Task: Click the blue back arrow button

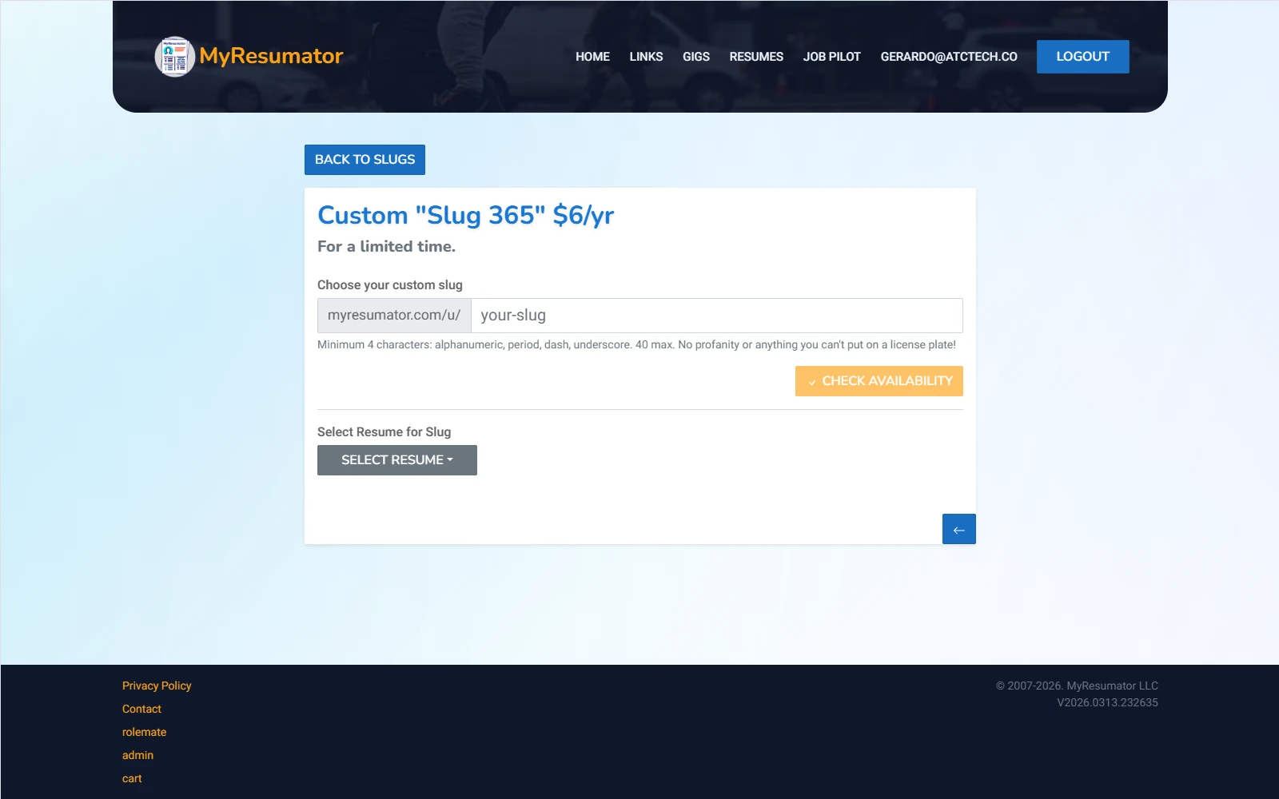Action: [958, 528]
